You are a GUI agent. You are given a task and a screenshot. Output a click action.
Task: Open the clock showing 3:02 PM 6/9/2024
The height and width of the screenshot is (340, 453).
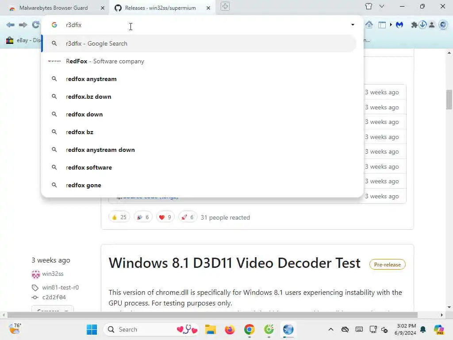405,329
